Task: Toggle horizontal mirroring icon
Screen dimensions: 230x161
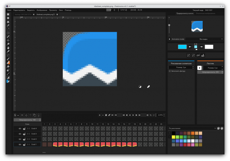Action: (189, 56)
